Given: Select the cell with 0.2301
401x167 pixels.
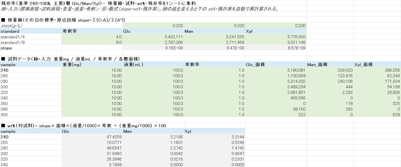Looking at the screenshot, I should [x=214, y=159].
